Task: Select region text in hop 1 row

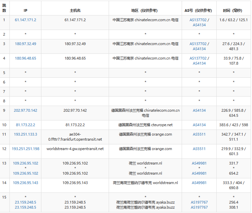Action: (145, 20)
